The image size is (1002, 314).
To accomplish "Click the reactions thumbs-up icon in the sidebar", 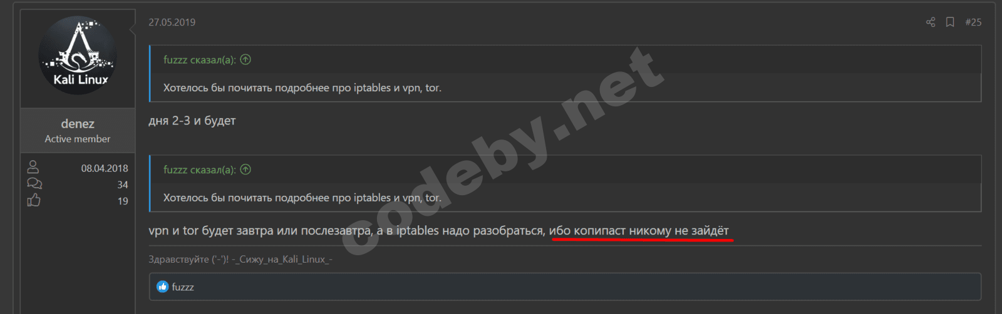I will click(34, 200).
